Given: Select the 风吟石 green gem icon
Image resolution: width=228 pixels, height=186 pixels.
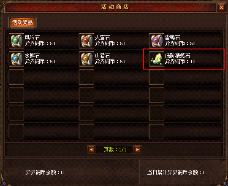Looking at the screenshot, I should pos(16,41).
